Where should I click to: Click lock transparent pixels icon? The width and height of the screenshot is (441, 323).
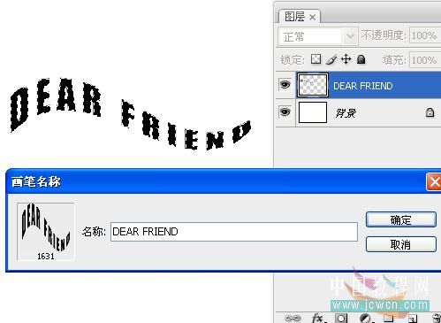tap(316, 59)
